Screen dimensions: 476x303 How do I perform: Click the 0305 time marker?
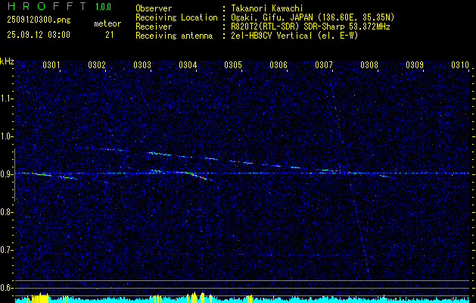(233, 64)
